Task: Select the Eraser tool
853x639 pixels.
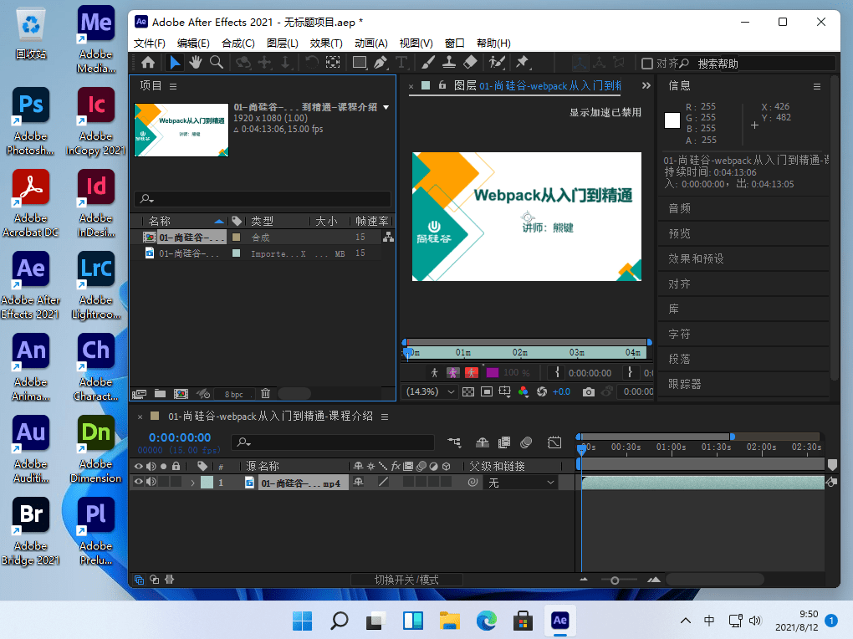Action: (x=470, y=63)
